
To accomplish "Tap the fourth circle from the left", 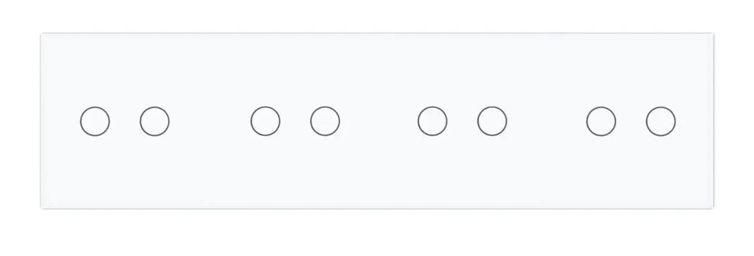I will pos(325,121).
